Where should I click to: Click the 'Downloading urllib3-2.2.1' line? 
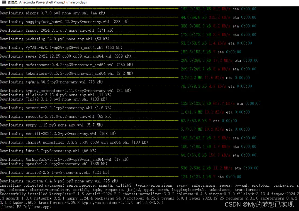54,172
